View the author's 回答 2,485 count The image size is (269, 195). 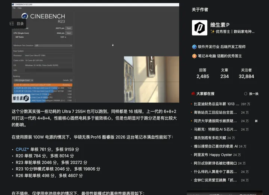pyautogui.click(x=203, y=73)
